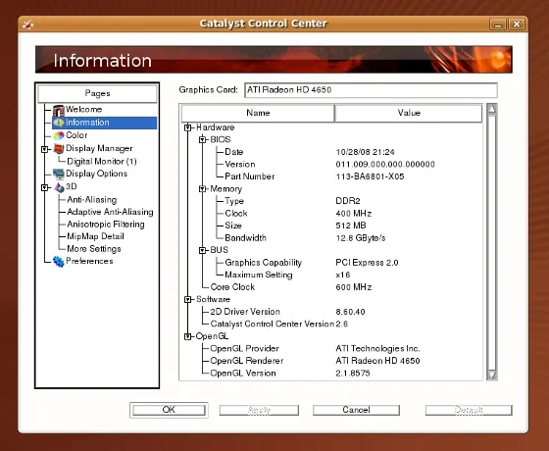
Task: Click the 12.8 GByte/s value
Action: (361, 238)
